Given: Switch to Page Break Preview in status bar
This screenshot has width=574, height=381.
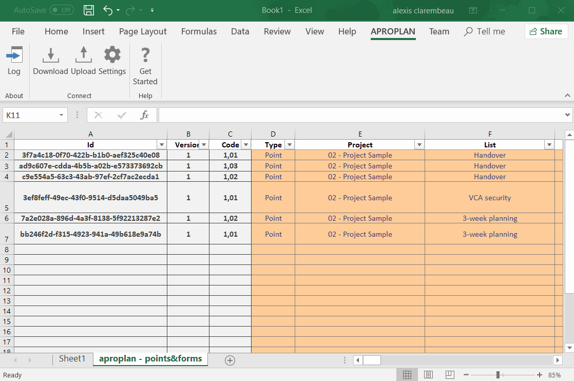Looking at the screenshot, I should (x=450, y=375).
